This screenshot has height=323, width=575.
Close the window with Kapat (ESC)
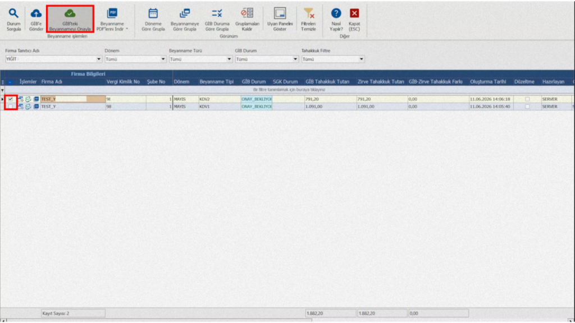click(354, 20)
